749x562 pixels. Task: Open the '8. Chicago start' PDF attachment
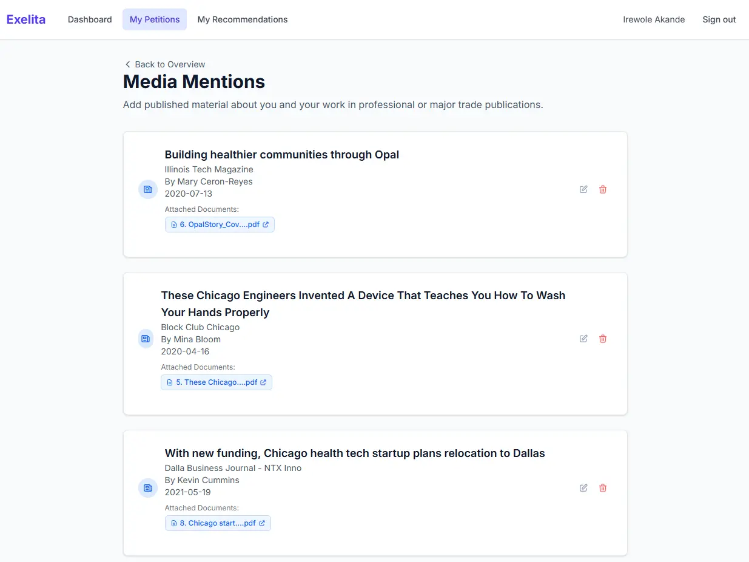218,523
